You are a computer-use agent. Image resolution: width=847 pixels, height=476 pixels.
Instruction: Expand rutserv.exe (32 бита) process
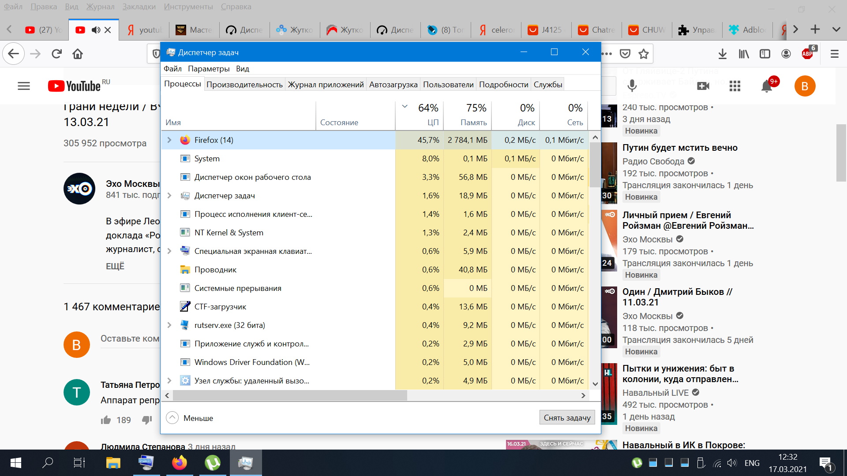[x=169, y=325]
